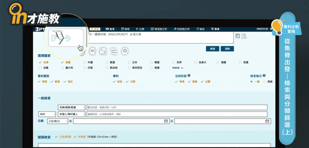Uncheck the 台灣 country checkbox
The image size is (309, 148).
[40, 62]
